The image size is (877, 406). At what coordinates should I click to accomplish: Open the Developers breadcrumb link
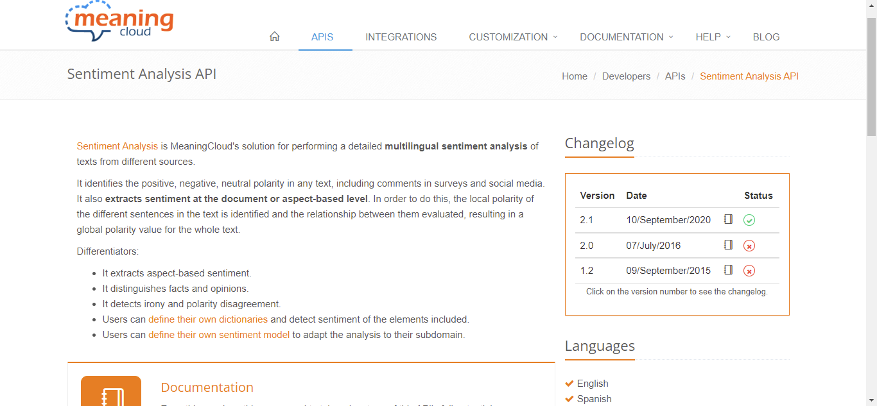(x=626, y=76)
